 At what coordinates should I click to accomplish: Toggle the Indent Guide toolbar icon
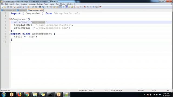(66, 7)
